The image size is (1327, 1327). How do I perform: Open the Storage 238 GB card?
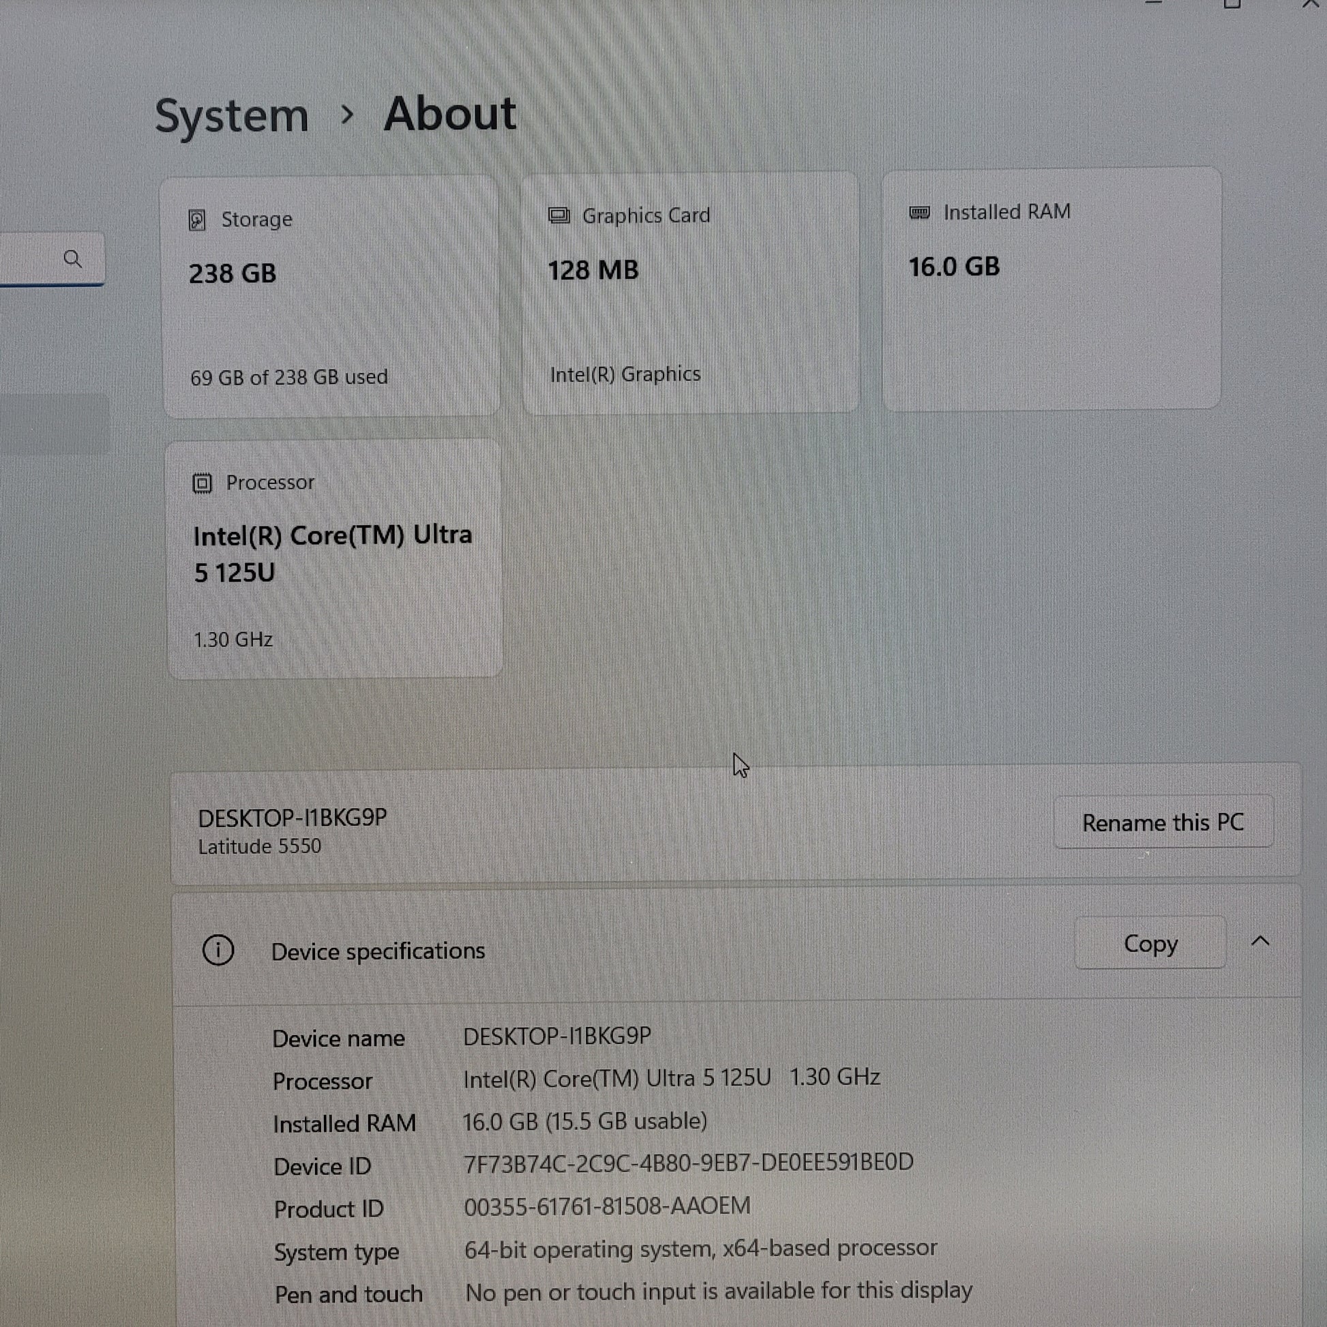[331, 297]
